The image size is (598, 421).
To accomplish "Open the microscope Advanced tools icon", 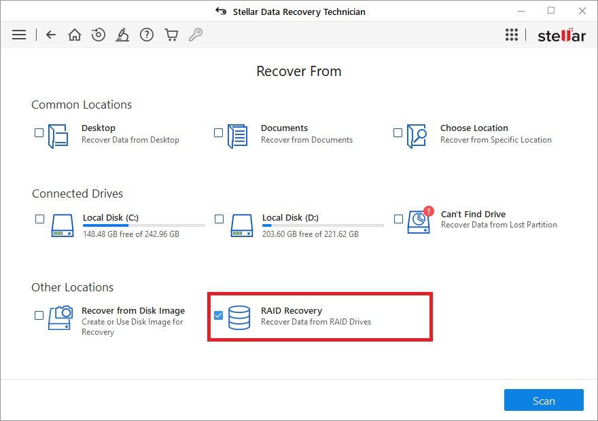I will click(122, 35).
